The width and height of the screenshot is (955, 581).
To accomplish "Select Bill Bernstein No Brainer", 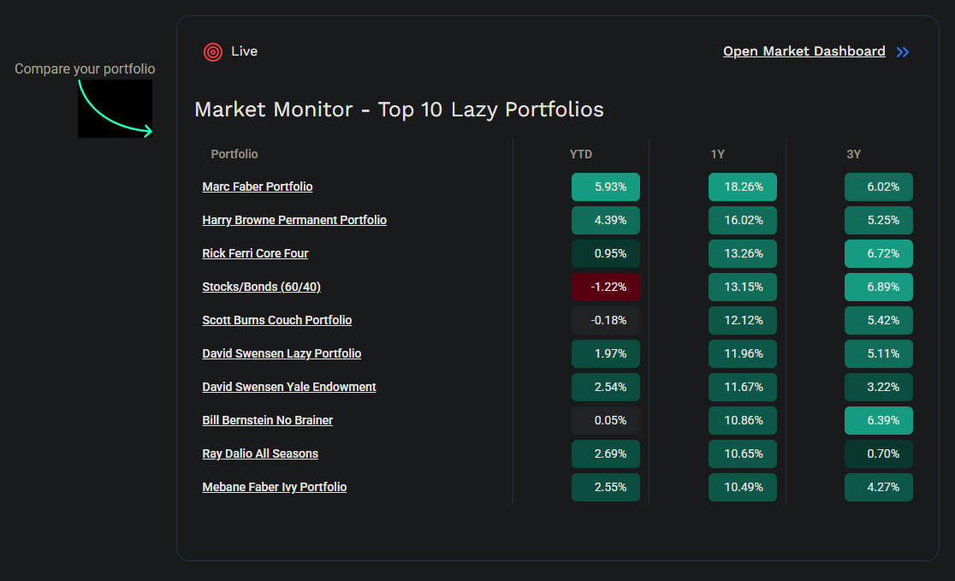I will (267, 420).
